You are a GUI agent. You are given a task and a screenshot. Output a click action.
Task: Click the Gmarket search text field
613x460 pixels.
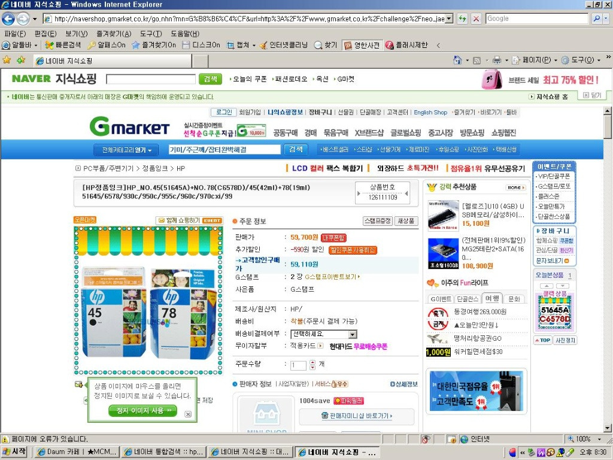(224, 150)
